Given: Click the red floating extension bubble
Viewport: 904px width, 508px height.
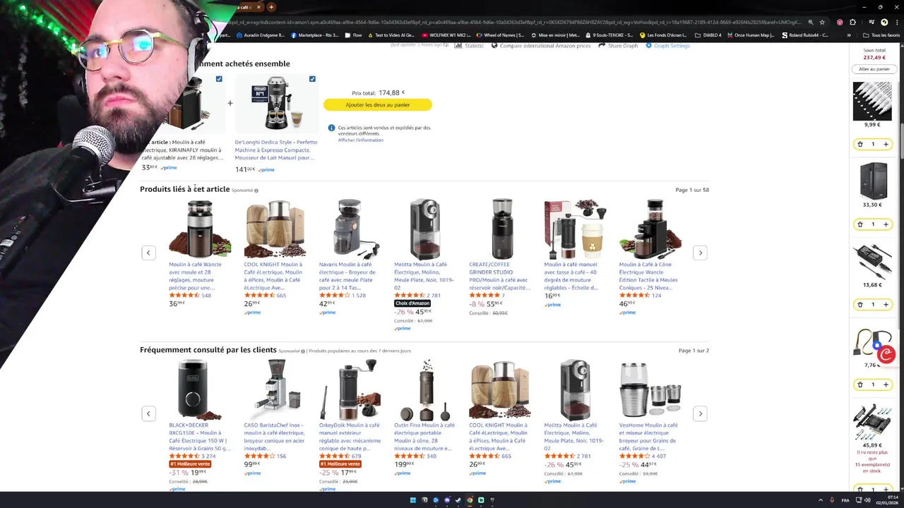Looking at the screenshot, I should tap(886, 354).
